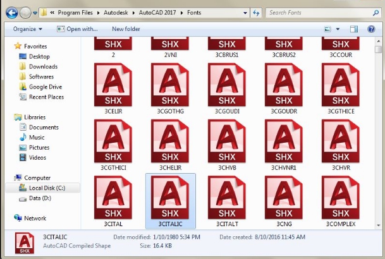Select the highlighted 3CITALIC file icon
The image size is (385, 259).
[x=170, y=198]
